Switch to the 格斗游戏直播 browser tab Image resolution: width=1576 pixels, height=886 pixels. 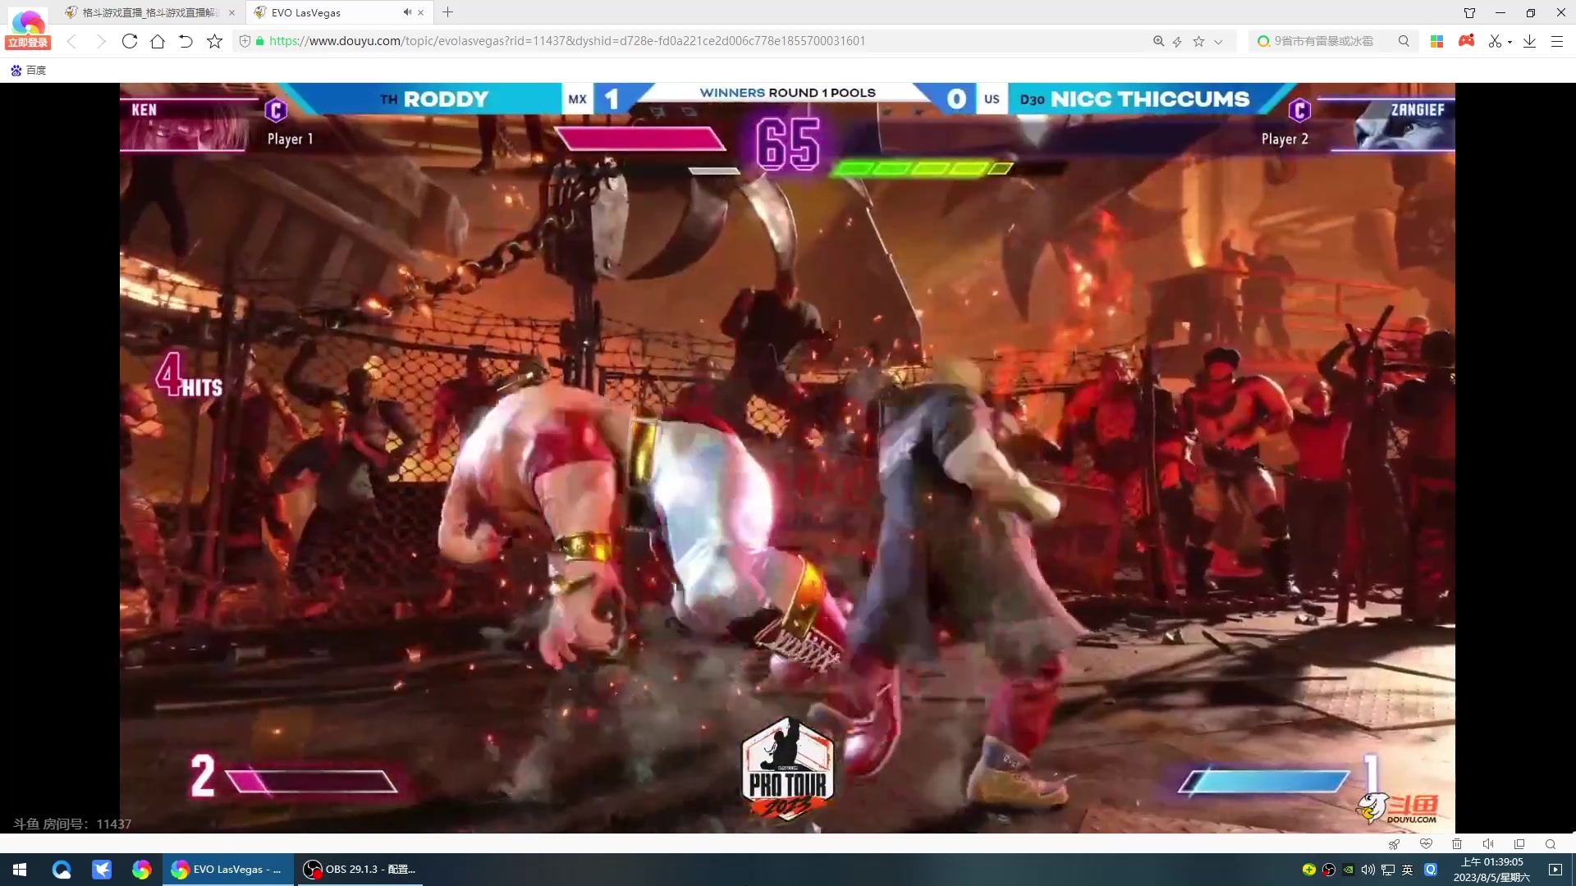149,12
